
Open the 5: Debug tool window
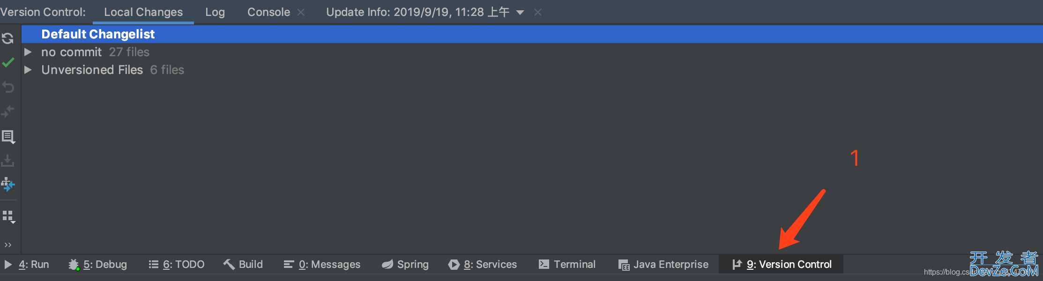[x=98, y=264]
